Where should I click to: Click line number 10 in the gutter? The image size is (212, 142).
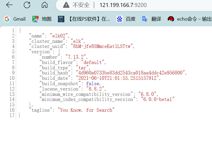(12, 78)
